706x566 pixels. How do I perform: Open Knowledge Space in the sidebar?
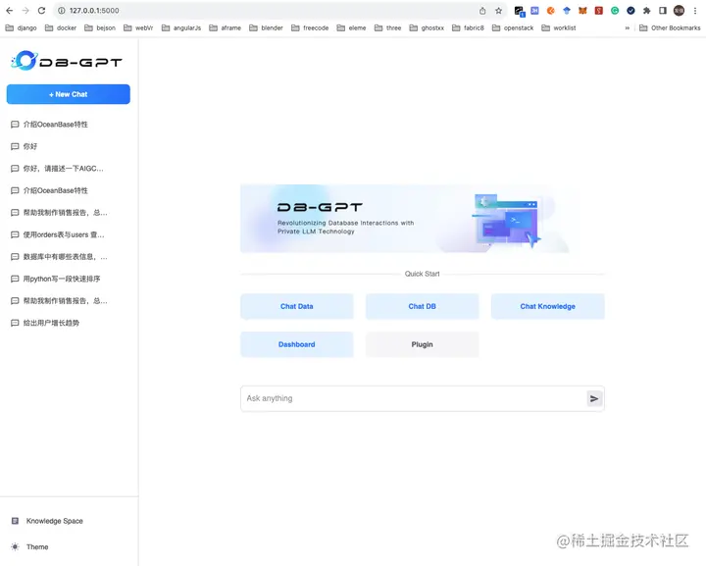(47, 521)
